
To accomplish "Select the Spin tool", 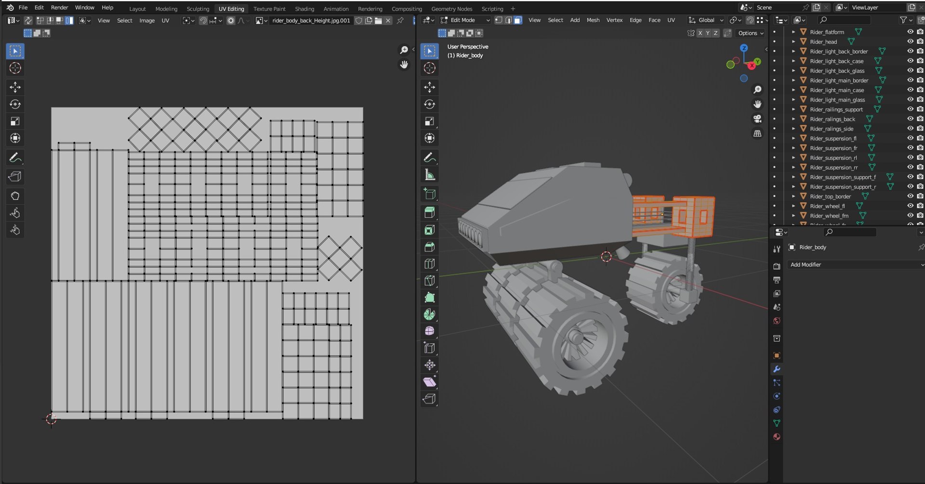I will tap(429, 314).
